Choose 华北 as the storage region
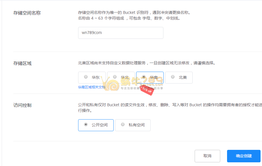Image resolution: width=262 pixels, height=166 pixels. click(121, 77)
